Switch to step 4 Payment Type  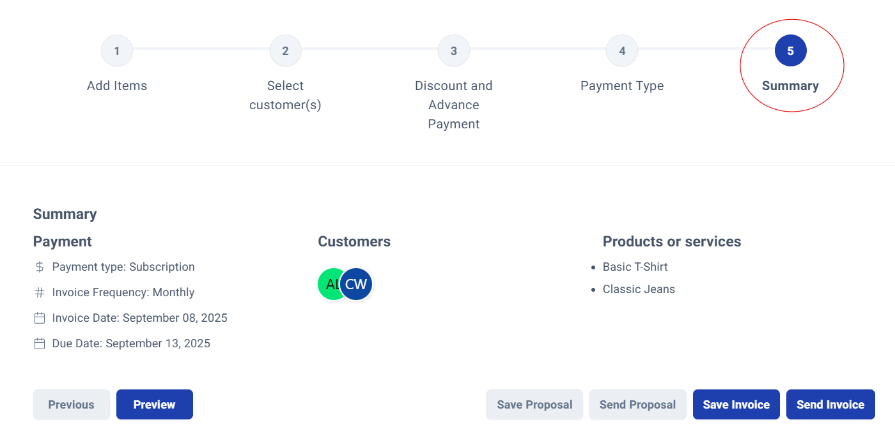622,51
